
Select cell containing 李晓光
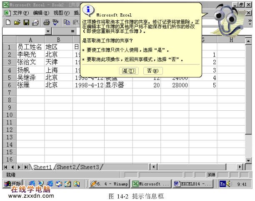pos(30,54)
